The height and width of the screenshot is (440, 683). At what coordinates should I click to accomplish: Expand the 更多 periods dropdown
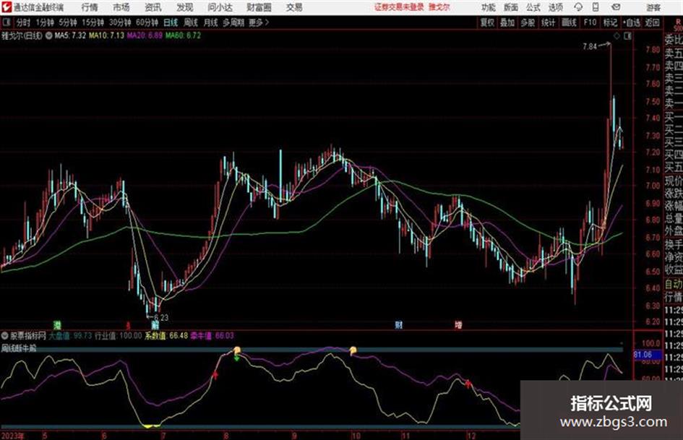[259, 22]
